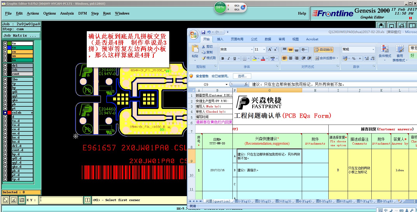
Task: Open the Analysis menu in Genesis
Action: (x=67, y=14)
